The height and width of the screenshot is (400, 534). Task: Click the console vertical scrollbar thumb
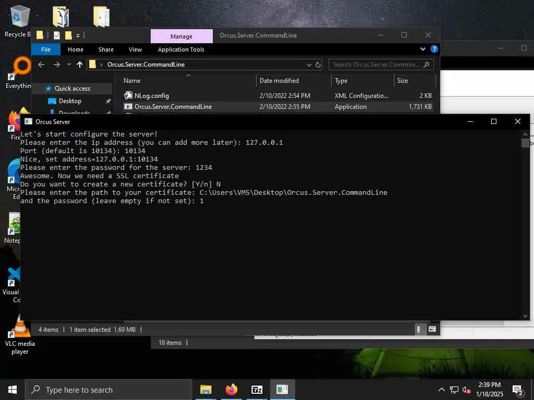click(525, 143)
